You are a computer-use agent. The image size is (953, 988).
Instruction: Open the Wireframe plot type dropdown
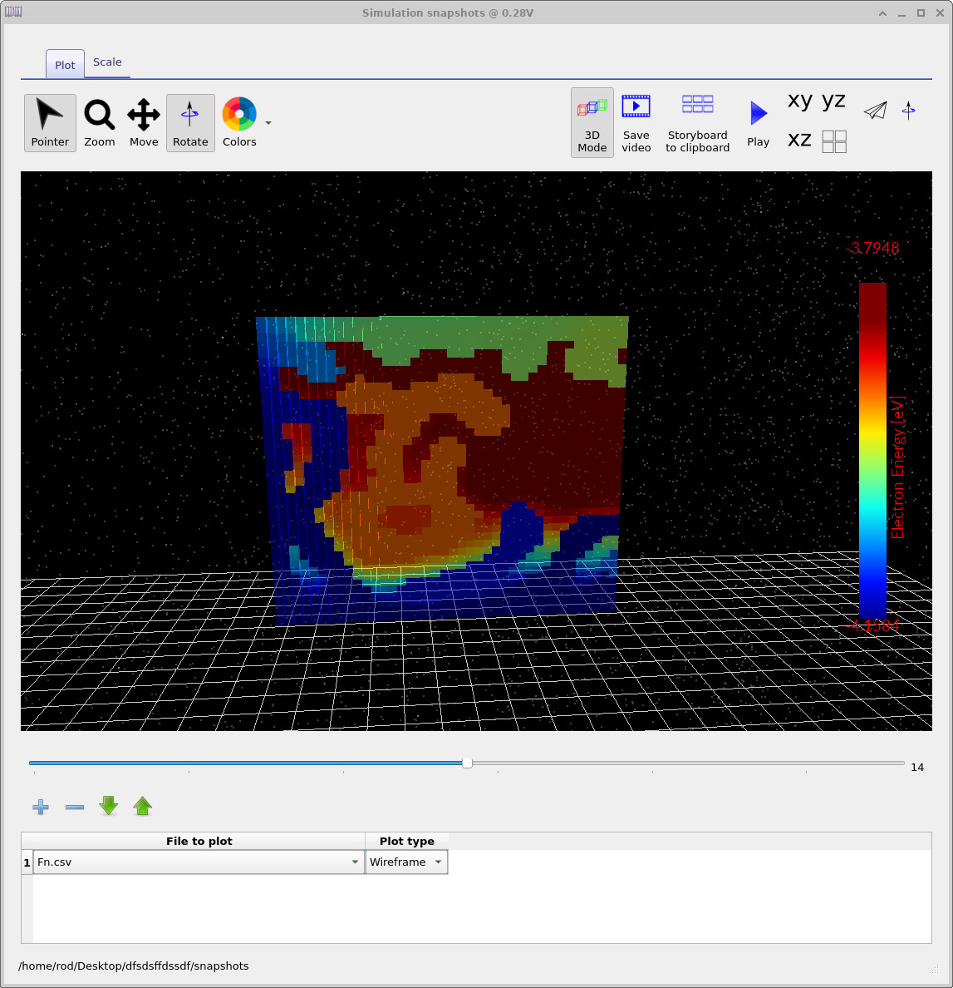tap(438, 862)
